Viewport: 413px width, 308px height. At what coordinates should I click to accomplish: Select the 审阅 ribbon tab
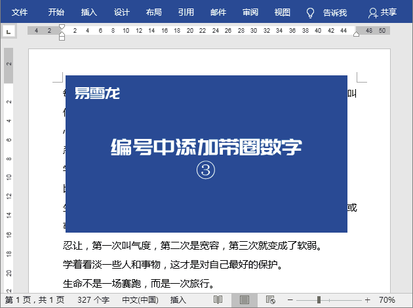(x=250, y=12)
